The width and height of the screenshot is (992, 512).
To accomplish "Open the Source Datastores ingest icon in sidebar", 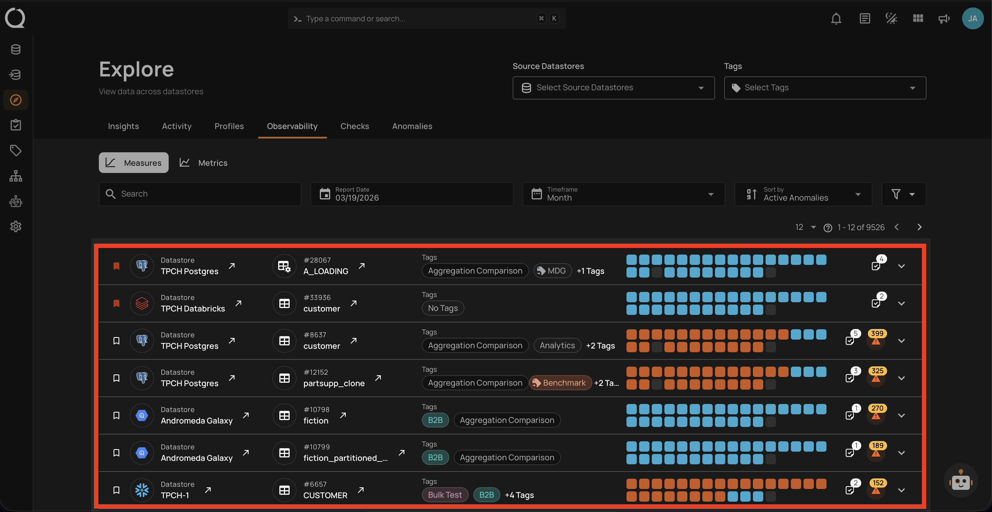I will coord(16,74).
